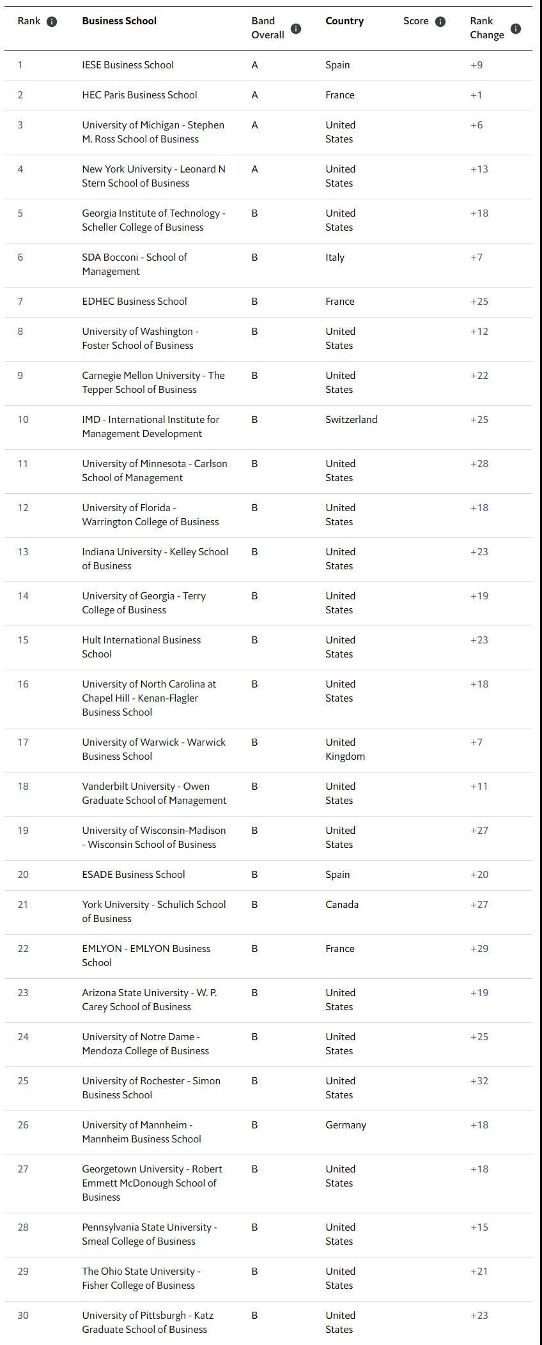Click the info icon next to Score
The width and height of the screenshot is (542, 1345).
(x=440, y=22)
